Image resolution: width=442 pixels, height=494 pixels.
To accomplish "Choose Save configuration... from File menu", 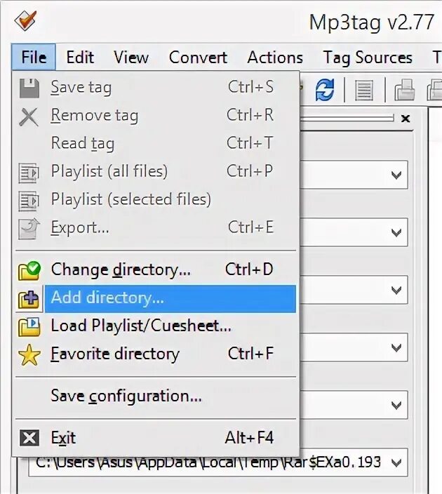I will [x=126, y=396].
